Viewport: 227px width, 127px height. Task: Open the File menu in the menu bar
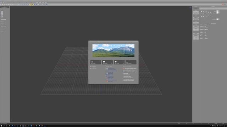point(1,2)
